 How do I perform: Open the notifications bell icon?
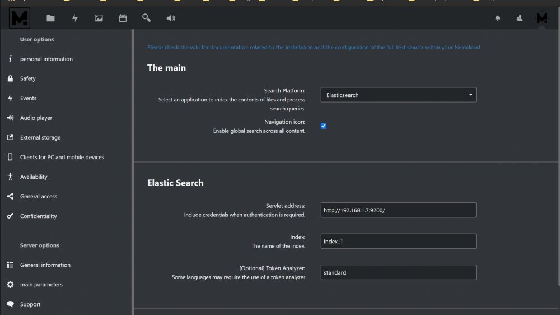click(497, 18)
